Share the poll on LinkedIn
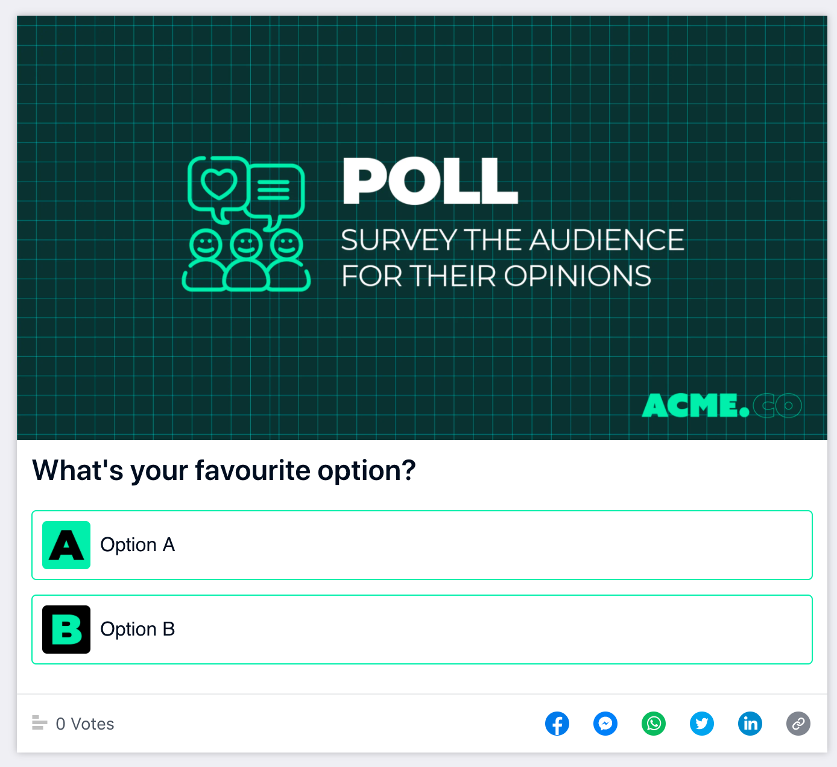Screen dimensions: 837x767 tap(750, 724)
